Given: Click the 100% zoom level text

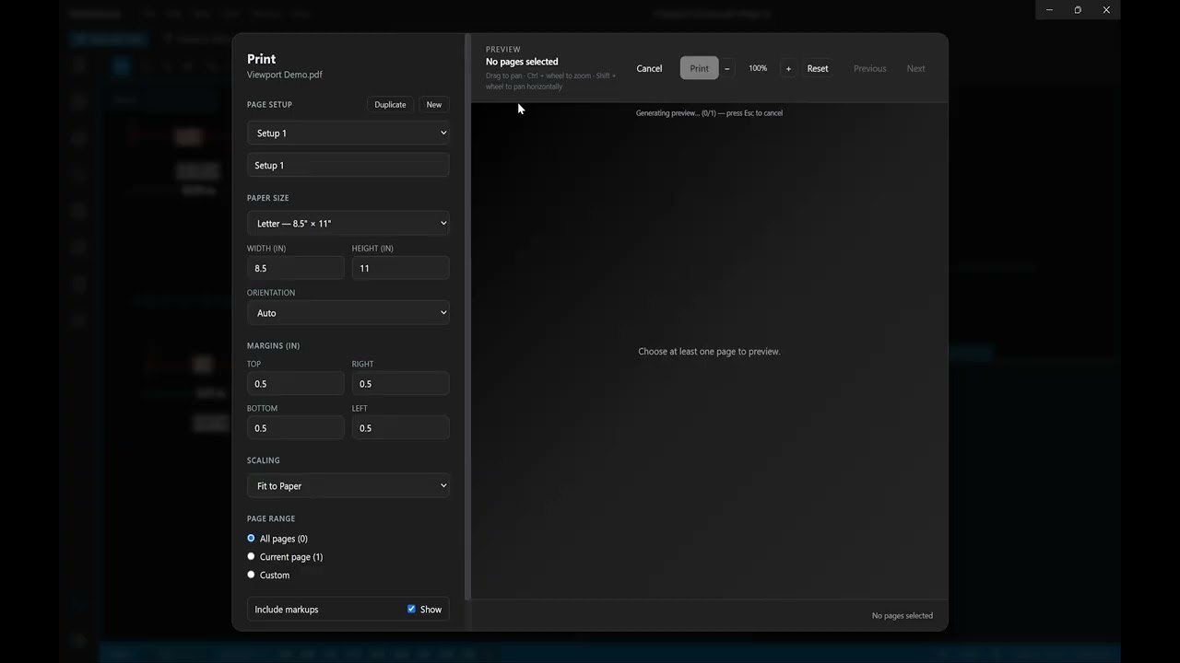Looking at the screenshot, I should 758,68.
